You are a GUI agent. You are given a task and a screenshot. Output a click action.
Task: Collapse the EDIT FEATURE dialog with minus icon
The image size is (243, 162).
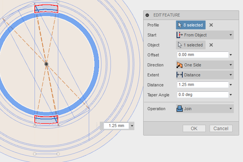pos(147,15)
